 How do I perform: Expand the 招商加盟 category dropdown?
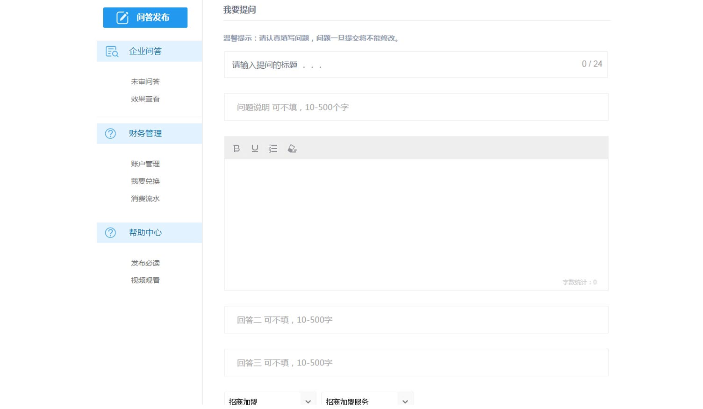[x=270, y=400]
